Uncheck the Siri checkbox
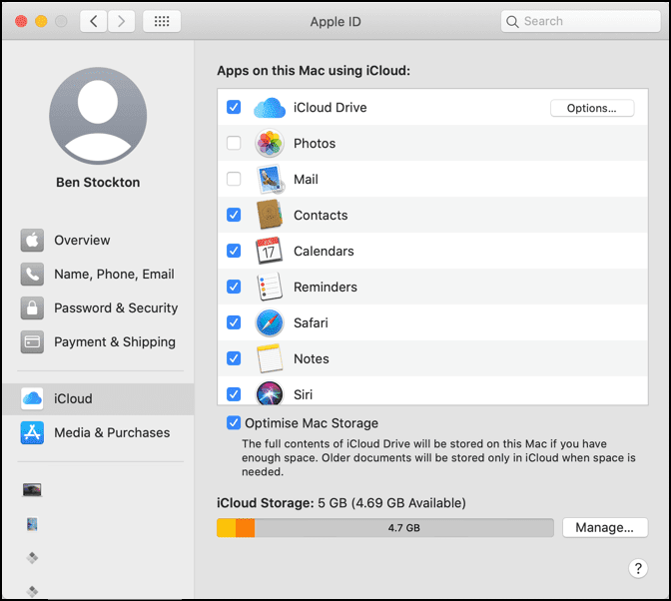This screenshot has width=671, height=601. pos(234,394)
